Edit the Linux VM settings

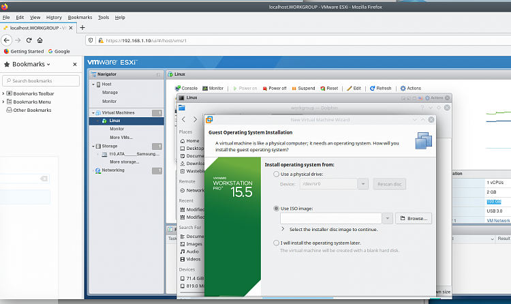coord(354,89)
